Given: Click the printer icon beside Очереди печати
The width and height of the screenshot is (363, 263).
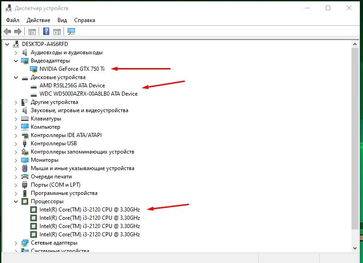Looking at the screenshot, I should 25,177.
